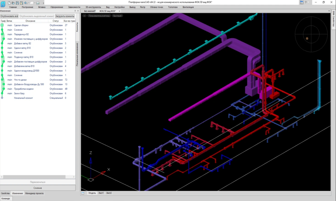Redo an action with the redo icon
The height and width of the screenshot is (201, 336).
coord(32,3)
